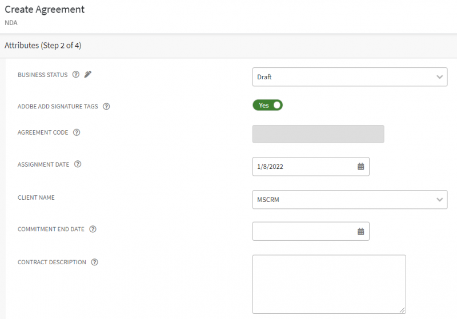Click the Create Agreement page title
This screenshot has width=457, height=319.
coord(45,10)
